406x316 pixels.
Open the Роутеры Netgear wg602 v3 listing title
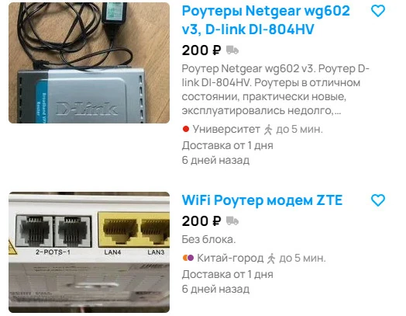pyautogui.click(x=266, y=20)
